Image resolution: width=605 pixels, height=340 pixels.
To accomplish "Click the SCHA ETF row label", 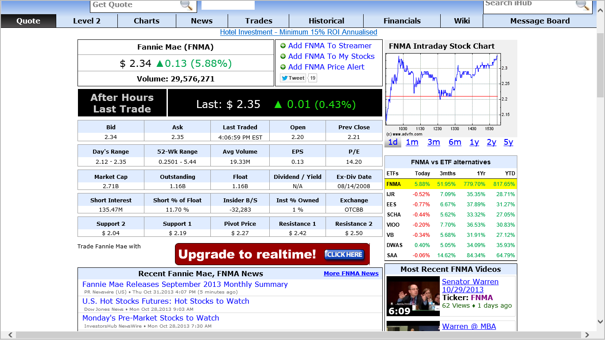I will click(x=394, y=215).
